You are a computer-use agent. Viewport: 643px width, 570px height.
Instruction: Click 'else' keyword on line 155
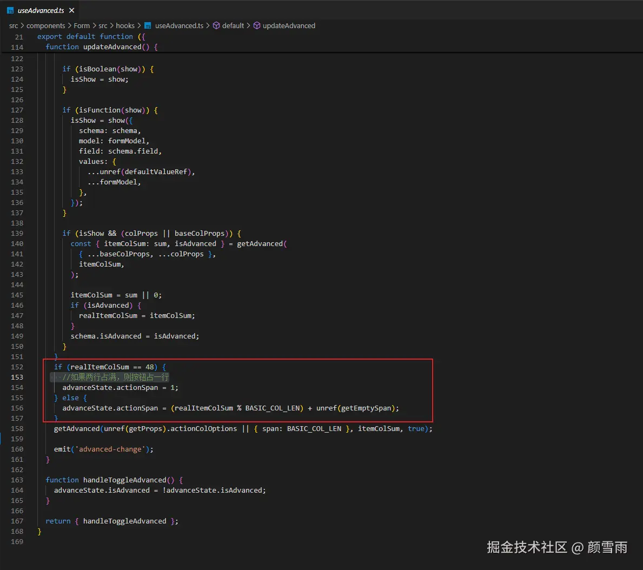[70, 398]
